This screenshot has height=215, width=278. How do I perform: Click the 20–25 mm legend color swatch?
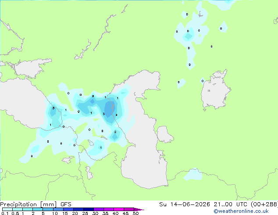coord(78,209)
